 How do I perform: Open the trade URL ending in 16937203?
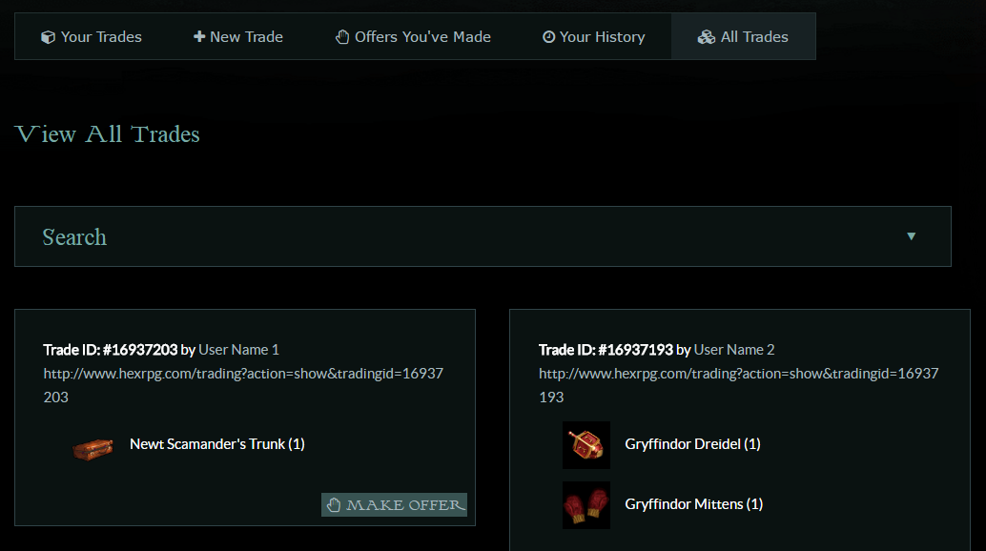click(243, 385)
